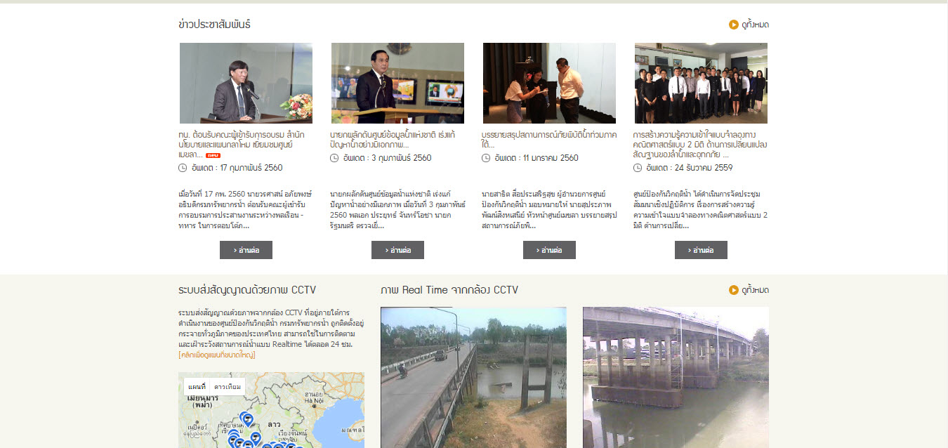The image size is (948, 448).
Task: Switch map to ดาวเทียม satellite view
Action: point(228,387)
